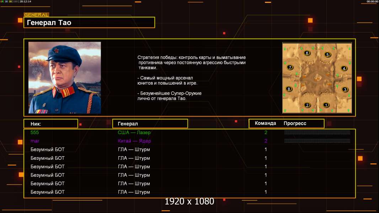Click the 'Команда' column header

pyautogui.click(x=265, y=123)
